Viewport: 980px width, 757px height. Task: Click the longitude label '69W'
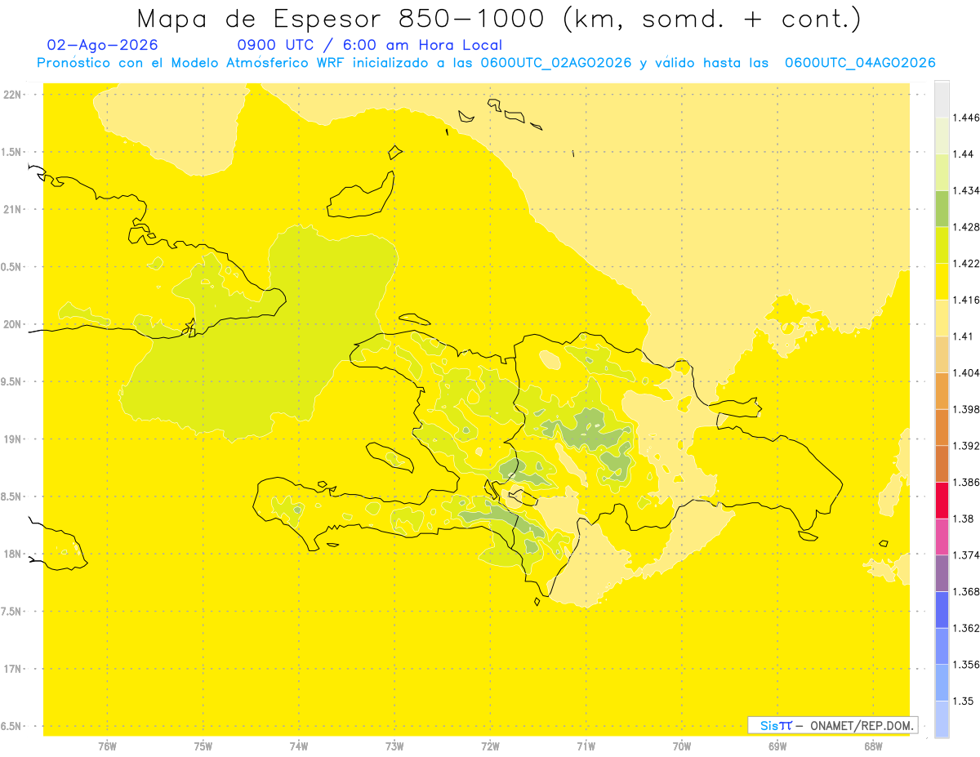pyautogui.click(x=777, y=746)
